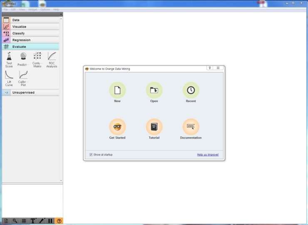The height and width of the screenshot is (225, 308).
Task: Click the New workflow icon
Action: tap(117, 90)
